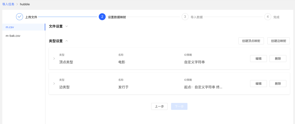This screenshot has height=124, width=295.
Task: Expand the 文件设置 section chevron
Action: pyautogui.click(x=67, y=26)
